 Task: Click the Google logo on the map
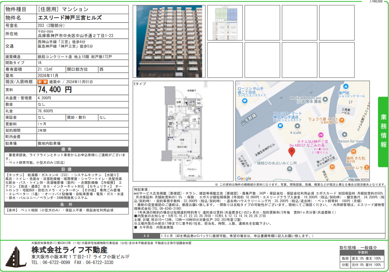pos(244,178)
